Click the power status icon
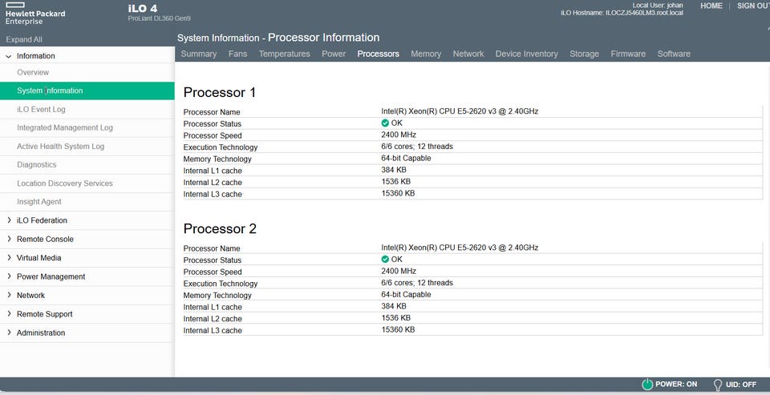 pyautogui.click(x=647, y=385)
